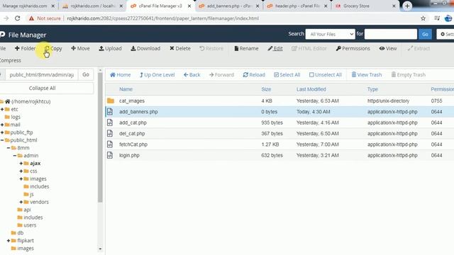Image resolution: width=454 pixels, height=255 pixels.
Task: Click the Compress option
Action: [x=11, y=60]
